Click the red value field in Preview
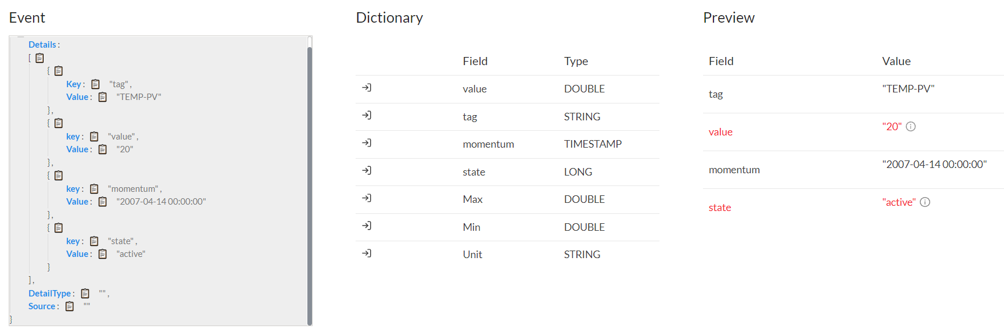1004x336 pixels. 720,132
